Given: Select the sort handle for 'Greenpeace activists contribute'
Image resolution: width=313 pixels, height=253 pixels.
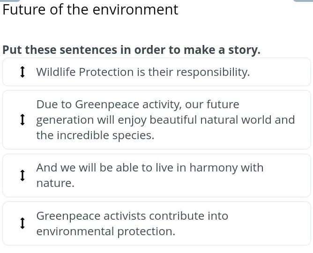Looking at the screenshot, I should [x=22, y=223].
